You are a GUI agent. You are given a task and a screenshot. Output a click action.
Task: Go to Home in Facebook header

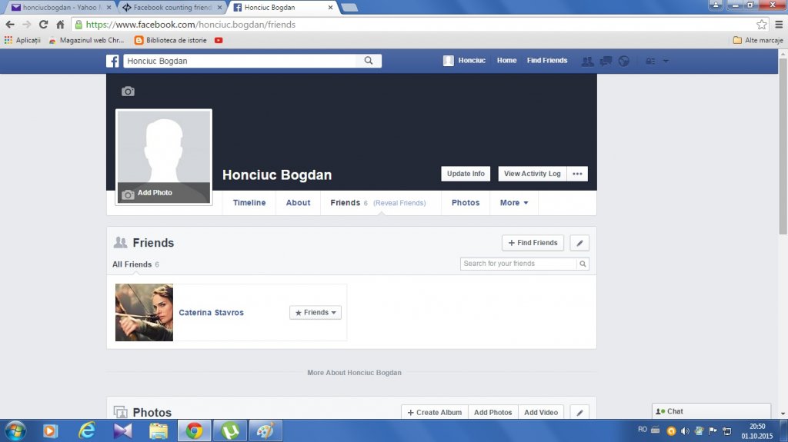[506, 60]
